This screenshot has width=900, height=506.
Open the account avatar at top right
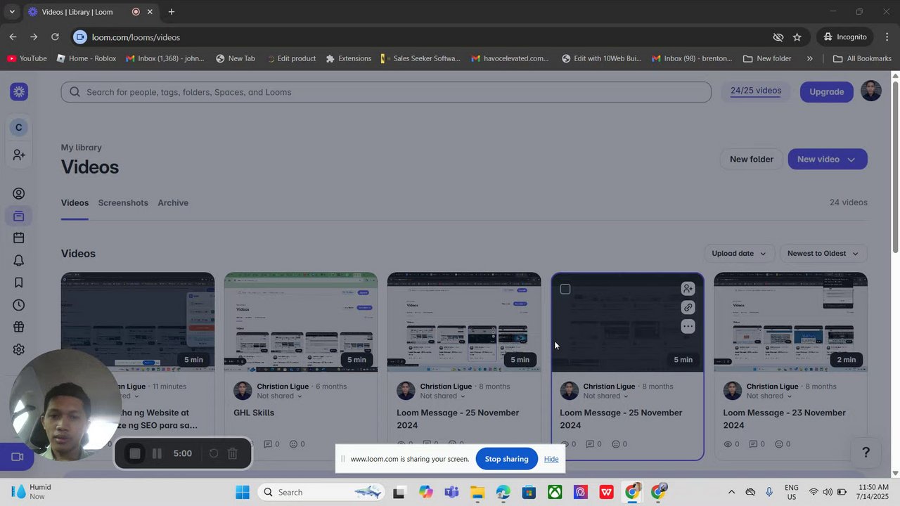click(x=871, y=91)
